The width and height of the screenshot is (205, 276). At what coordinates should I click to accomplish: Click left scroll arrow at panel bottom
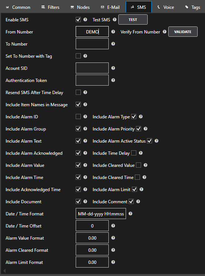[4, 271]
